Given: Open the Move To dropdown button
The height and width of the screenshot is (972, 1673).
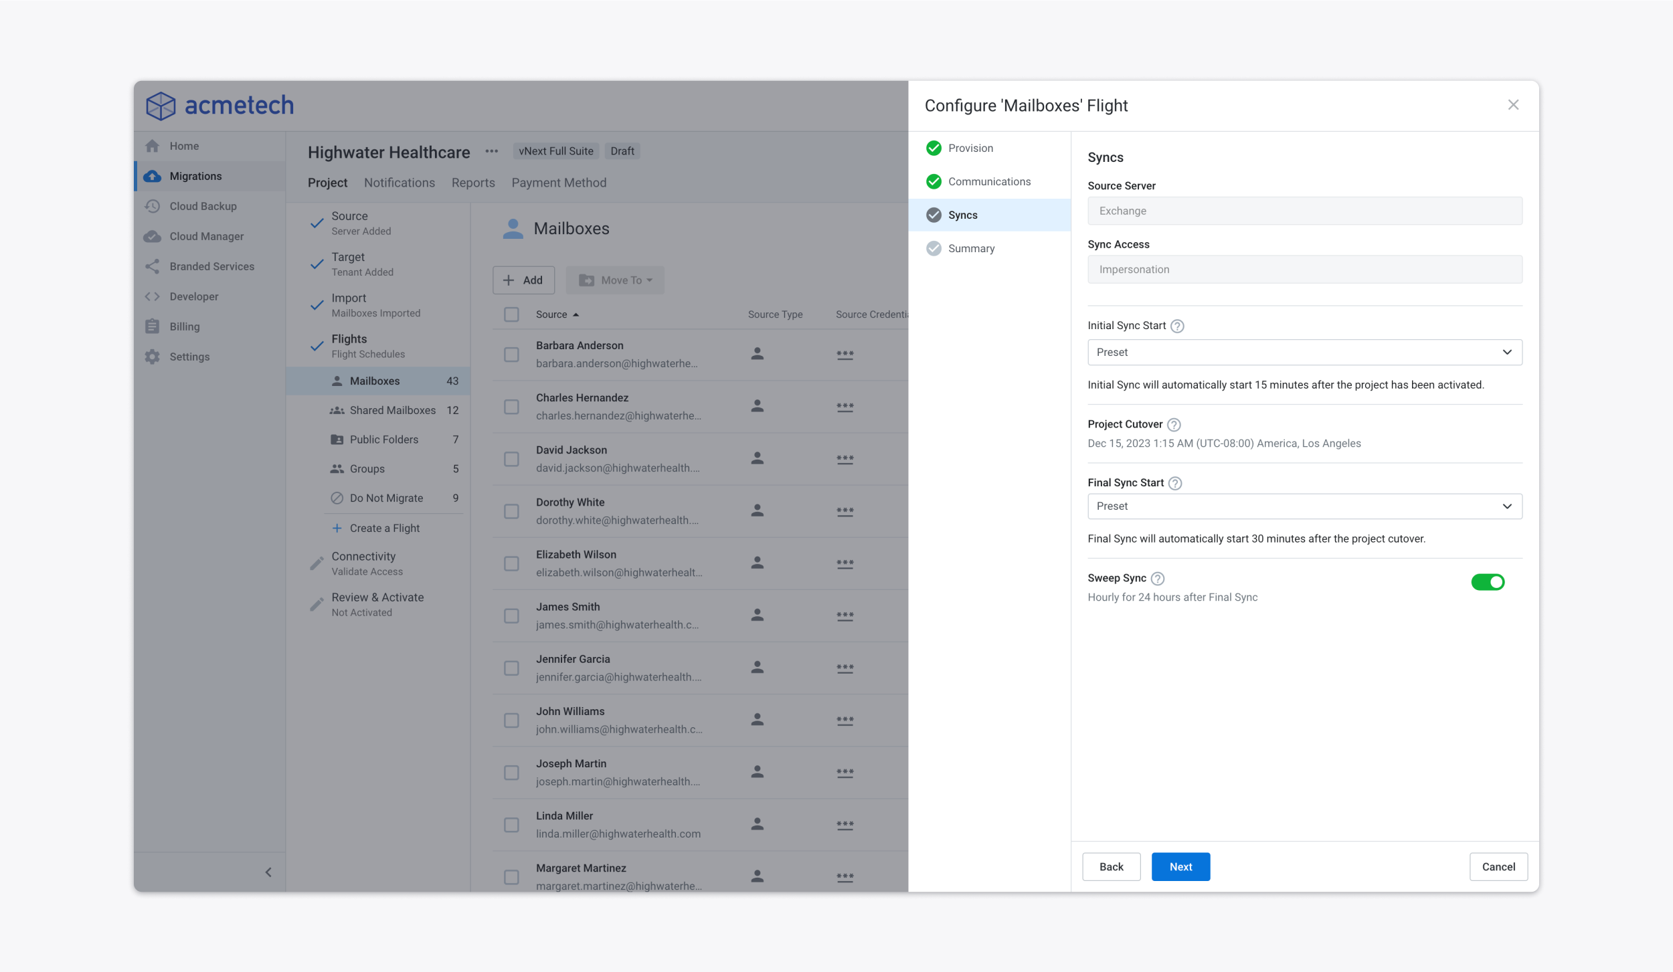Looking at the screenshot, I should click(x=615, y=280).
